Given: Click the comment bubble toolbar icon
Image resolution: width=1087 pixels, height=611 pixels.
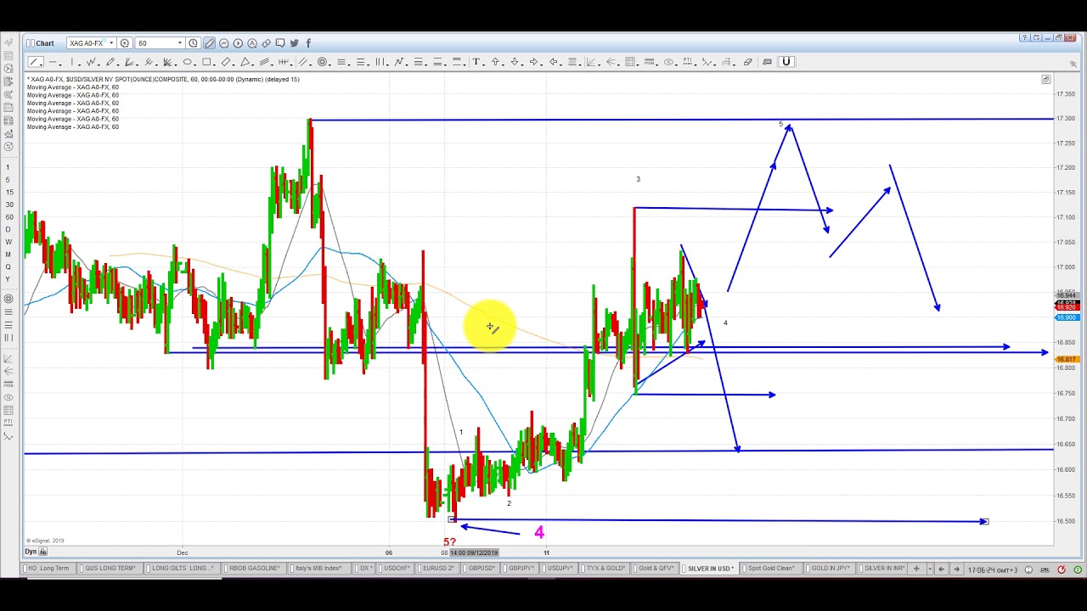Looking at the screenshot, I should (767, 61).
